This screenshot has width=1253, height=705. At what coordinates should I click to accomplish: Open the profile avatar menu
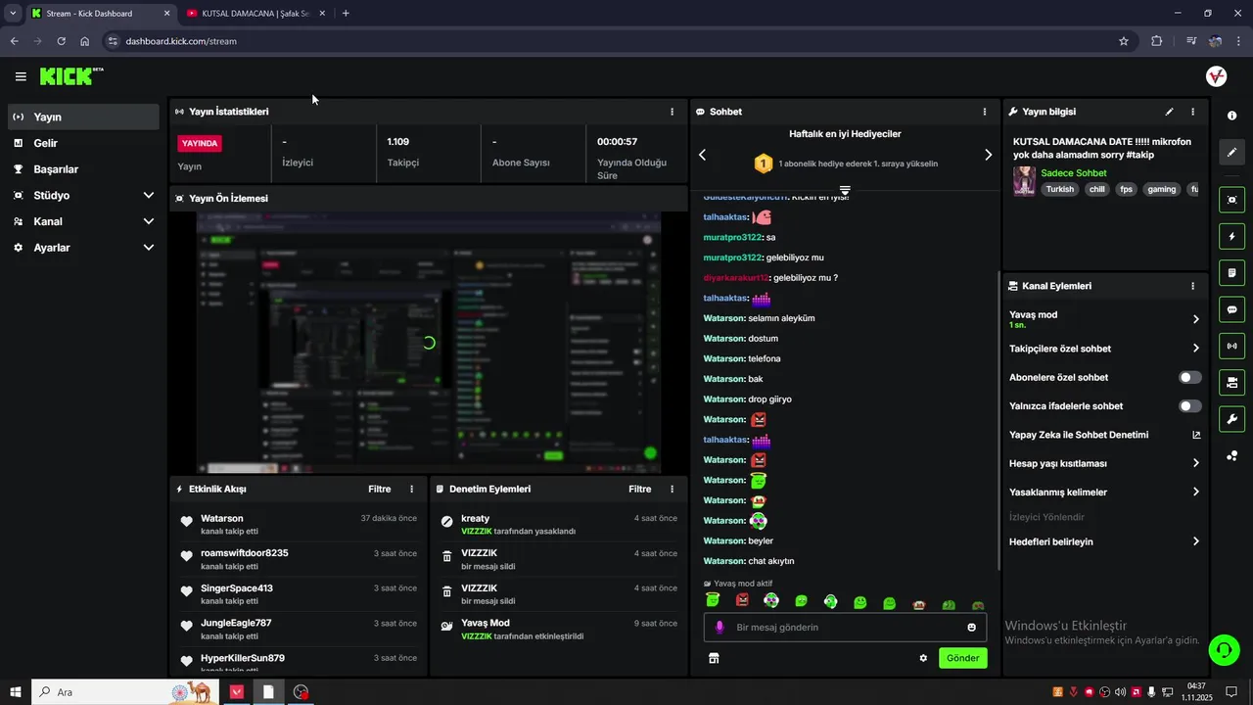[x=1216, y=76]
